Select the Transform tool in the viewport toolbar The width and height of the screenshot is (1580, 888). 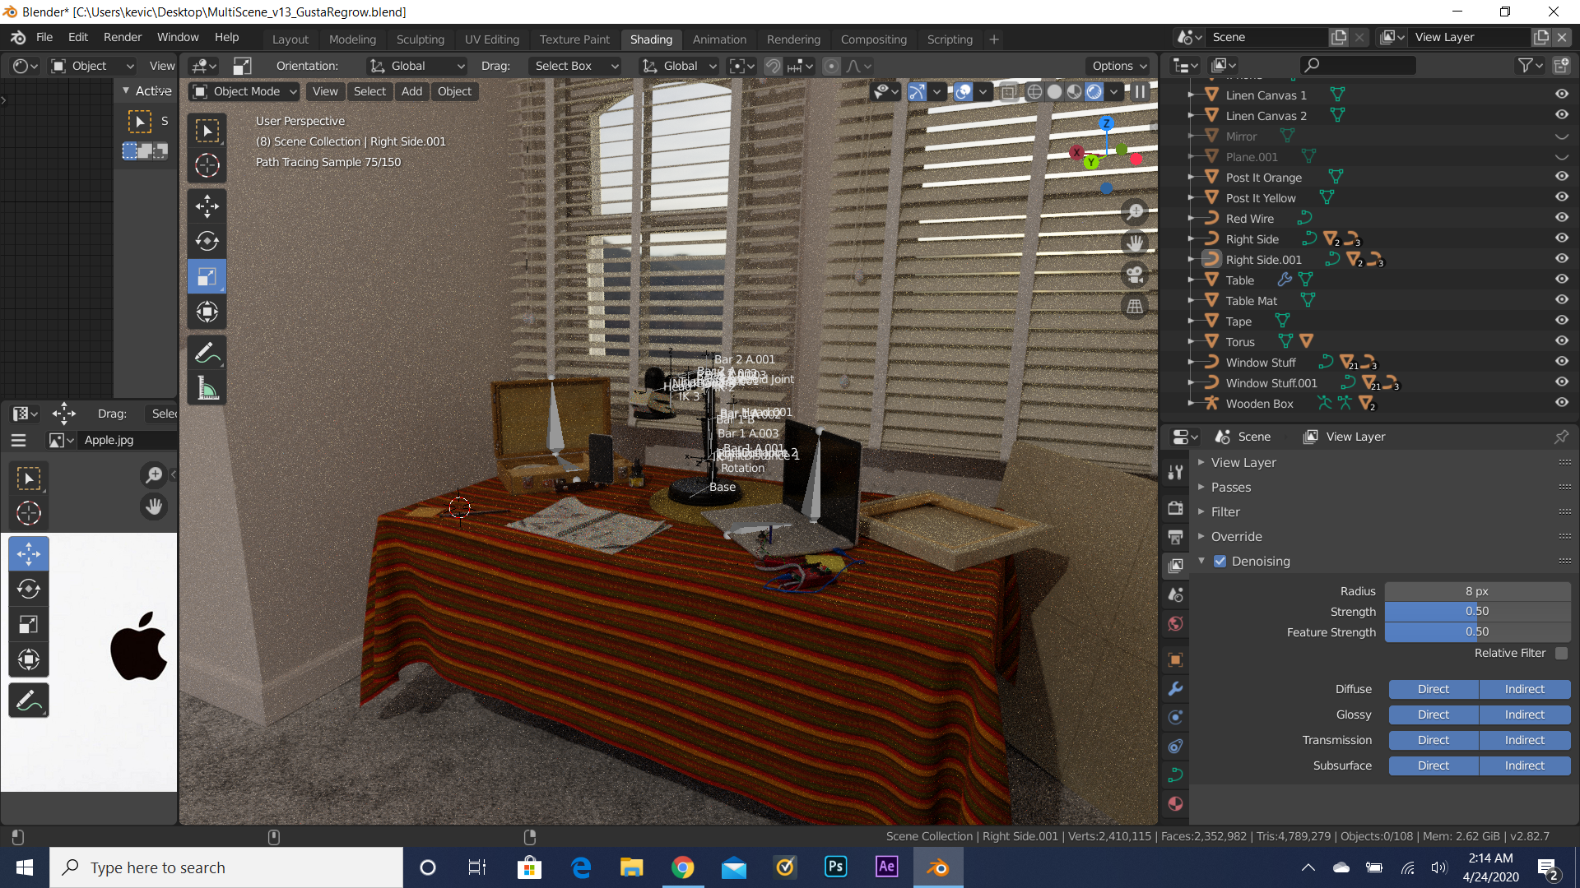pyautogui.click(x=207, y=312)
